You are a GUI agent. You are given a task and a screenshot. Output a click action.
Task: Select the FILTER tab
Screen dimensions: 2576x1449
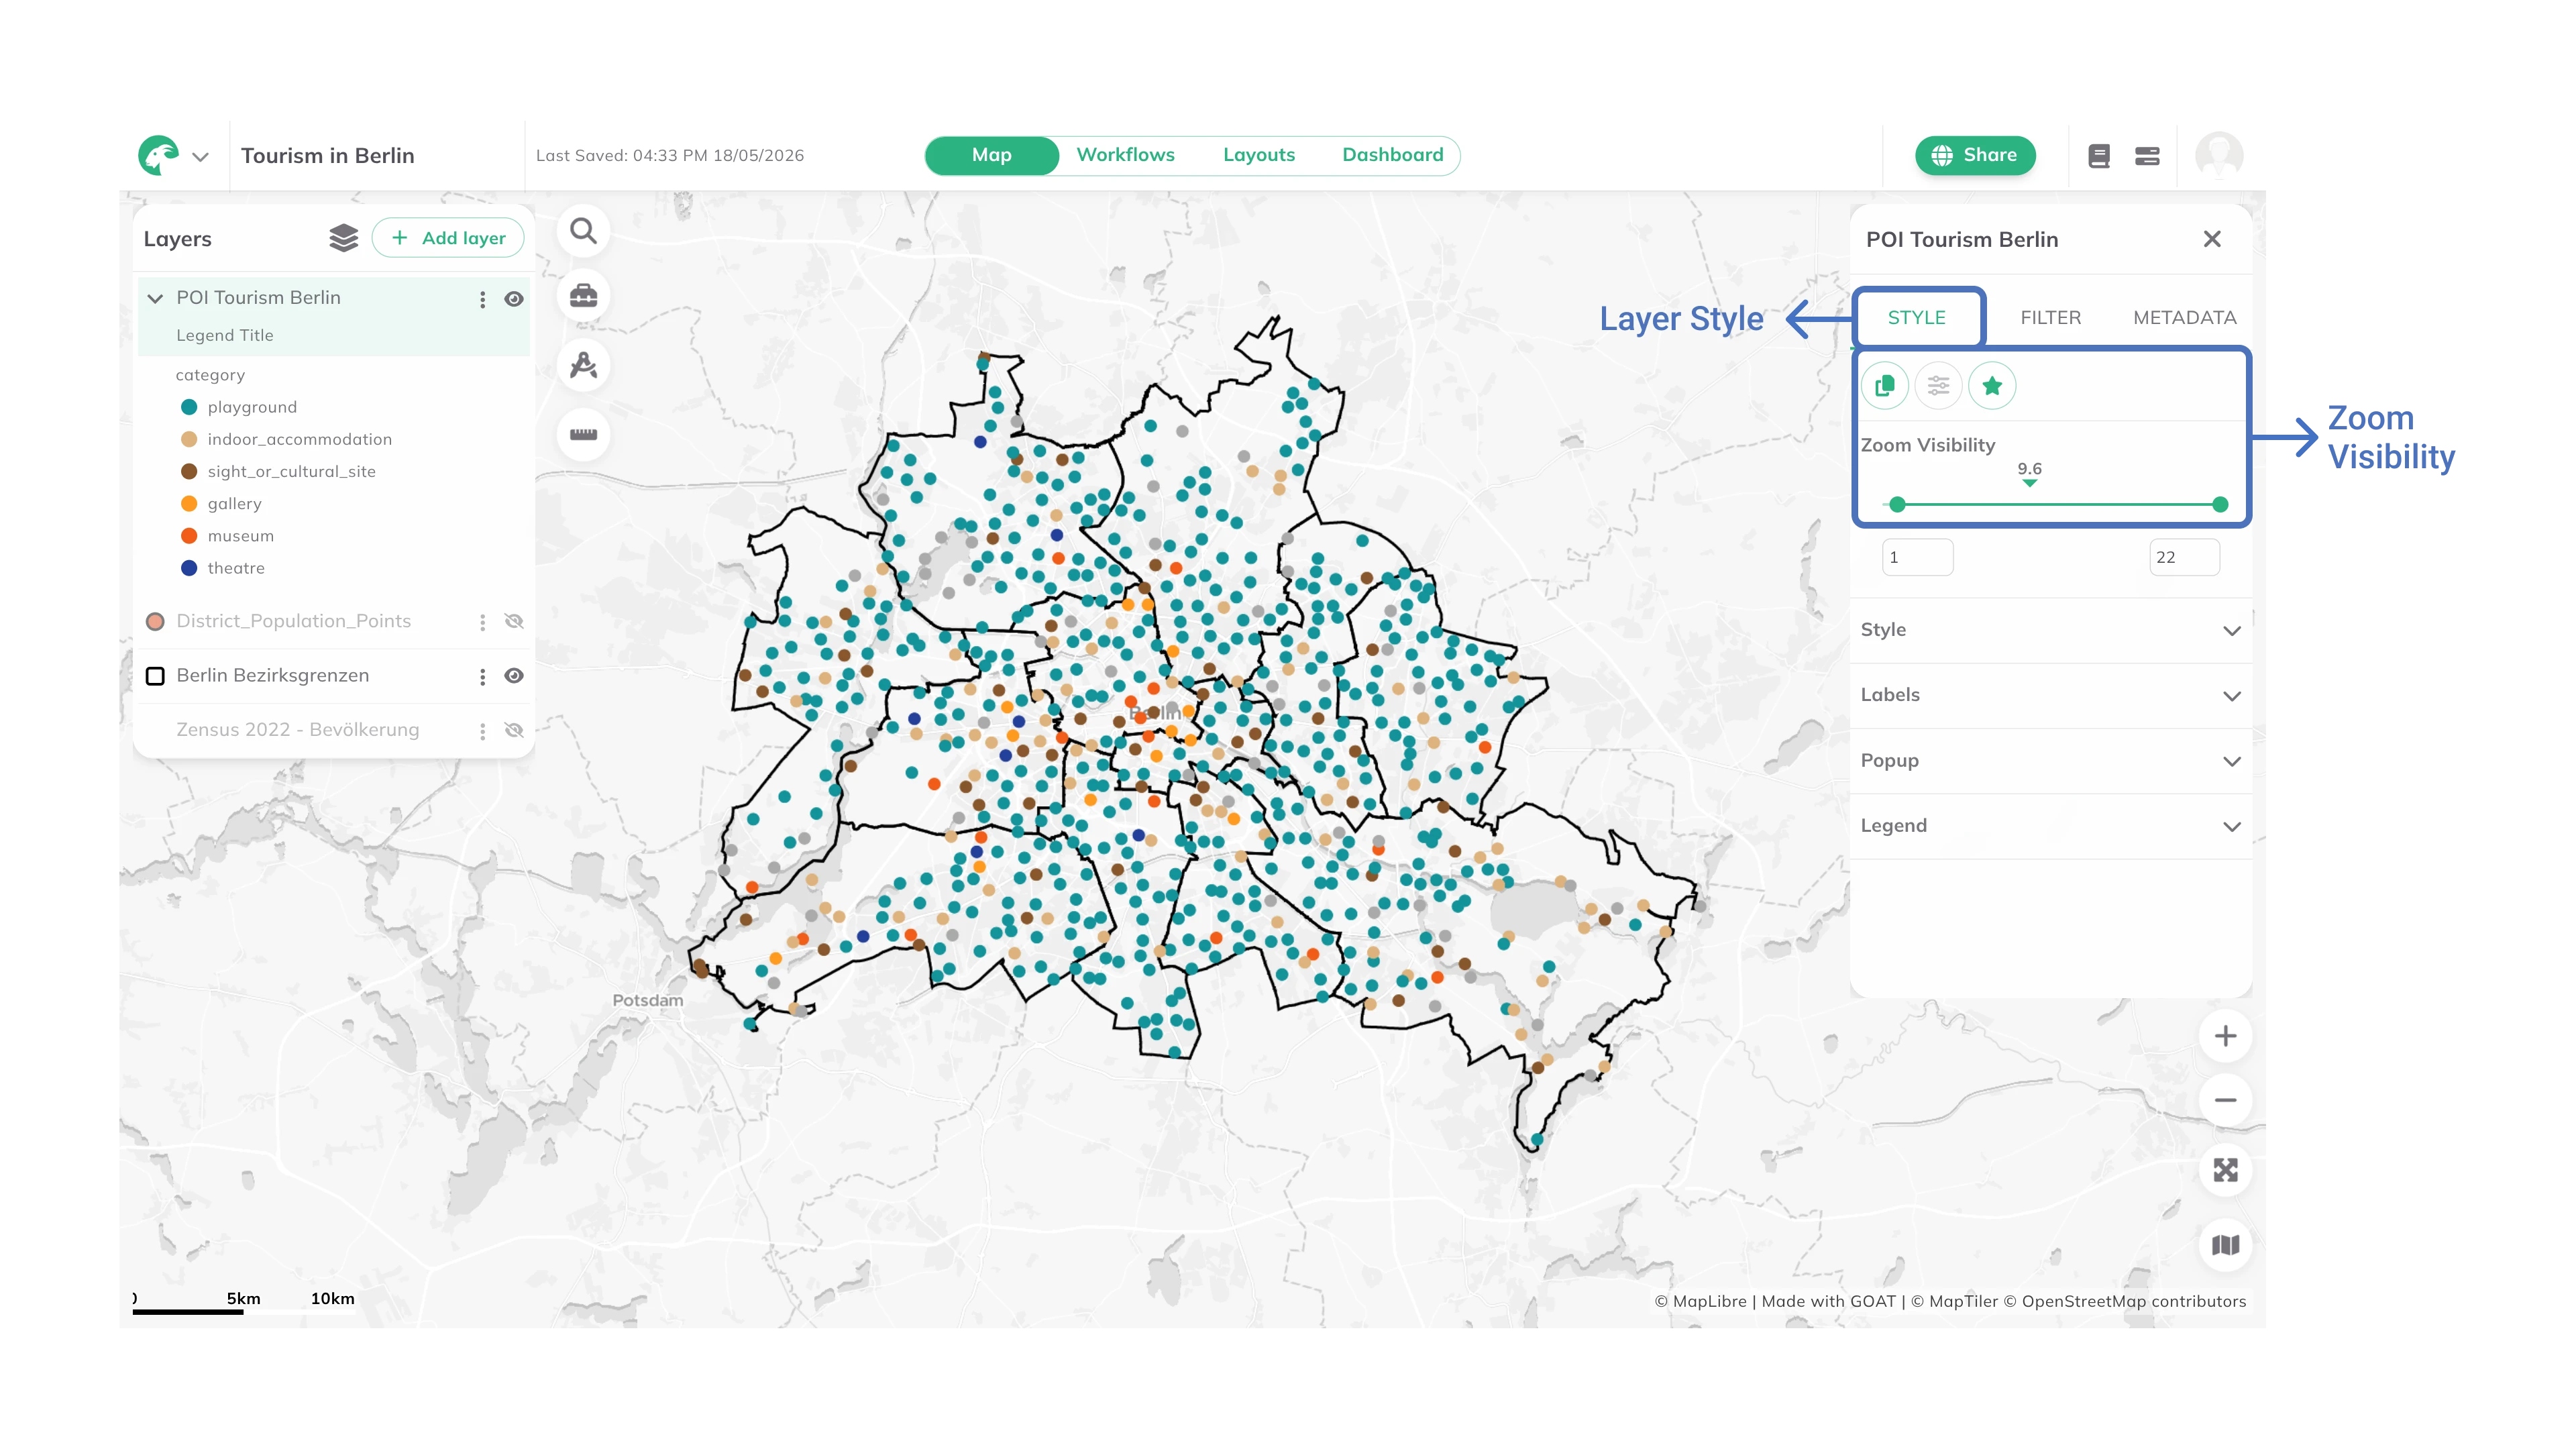pyautogui.click(x=2050, y=317)
